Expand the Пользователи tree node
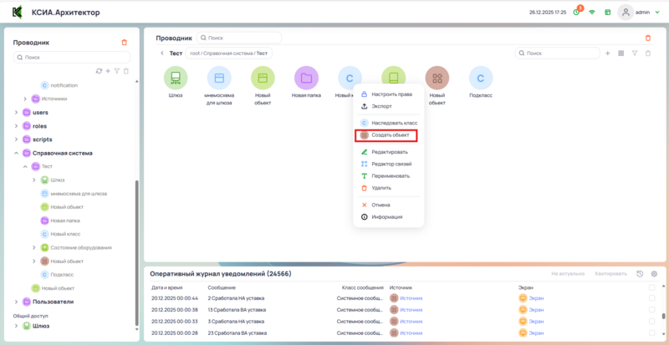 click(16, 302)
